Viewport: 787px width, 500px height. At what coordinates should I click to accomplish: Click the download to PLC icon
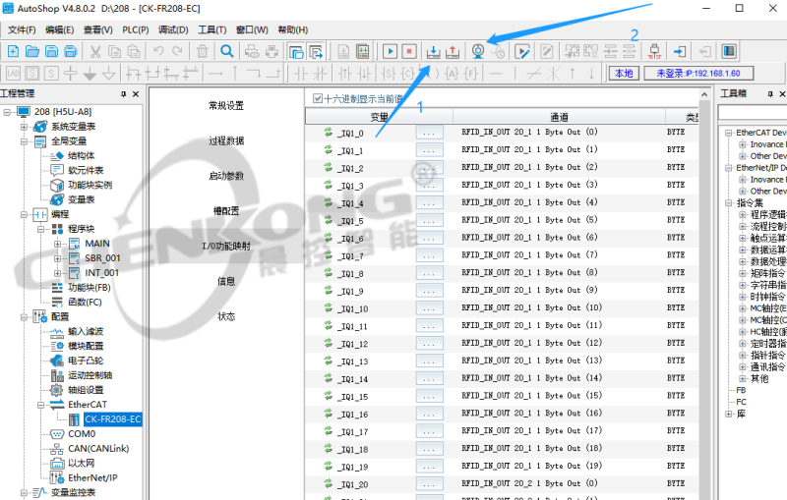click(x=433, y=51)
